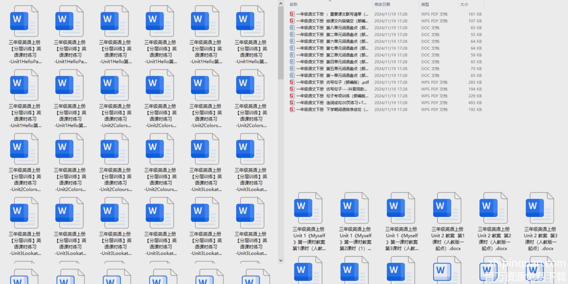
Task: Select the Unit 2 教案 第2课时 document icon
Action: click(x=493, y=208)
